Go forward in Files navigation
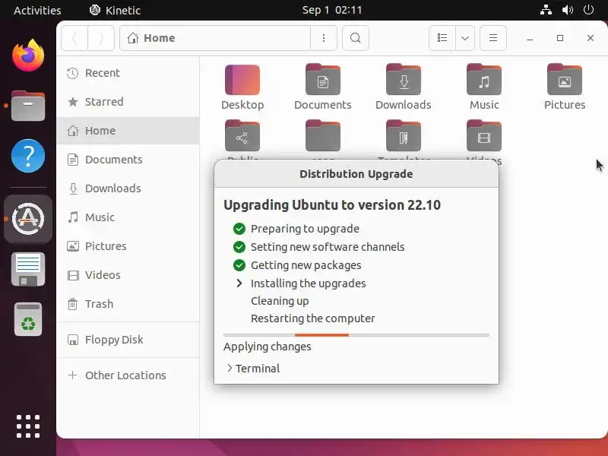608x456 pixels. coord(101,38)
